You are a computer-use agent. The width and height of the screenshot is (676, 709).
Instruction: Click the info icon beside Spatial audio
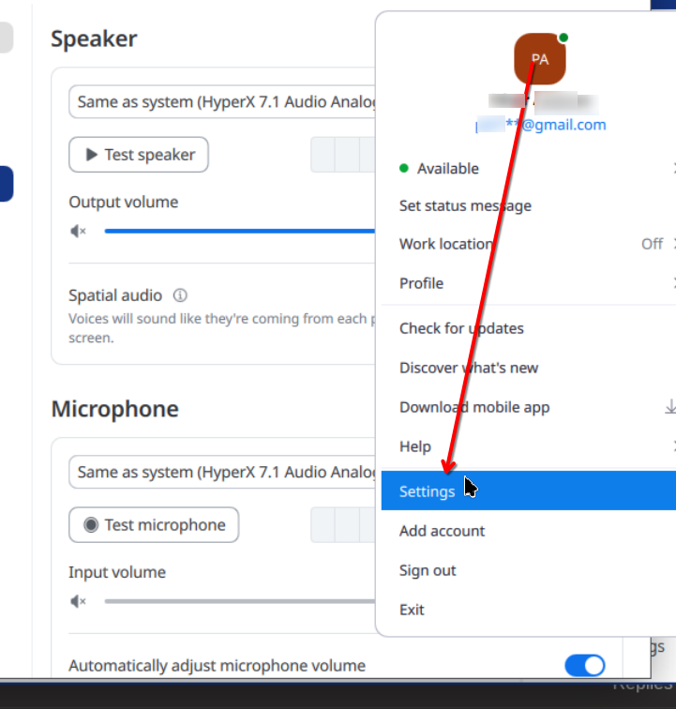click(x=180, y=295)
